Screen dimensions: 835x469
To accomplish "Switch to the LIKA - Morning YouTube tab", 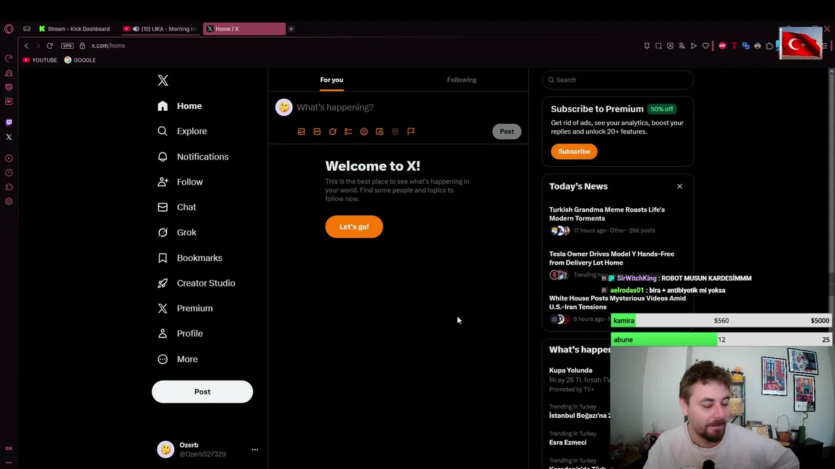I will pyautogui.click(x=160, y=29).
